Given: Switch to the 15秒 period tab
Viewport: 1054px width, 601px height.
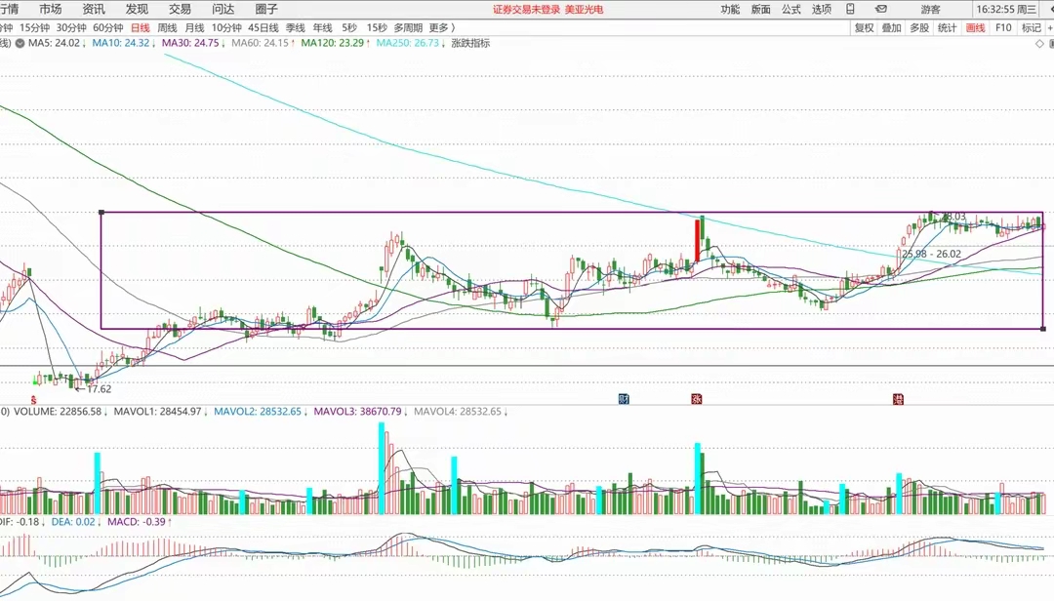Looking at the screenshot, I should [x=377, y=27].
